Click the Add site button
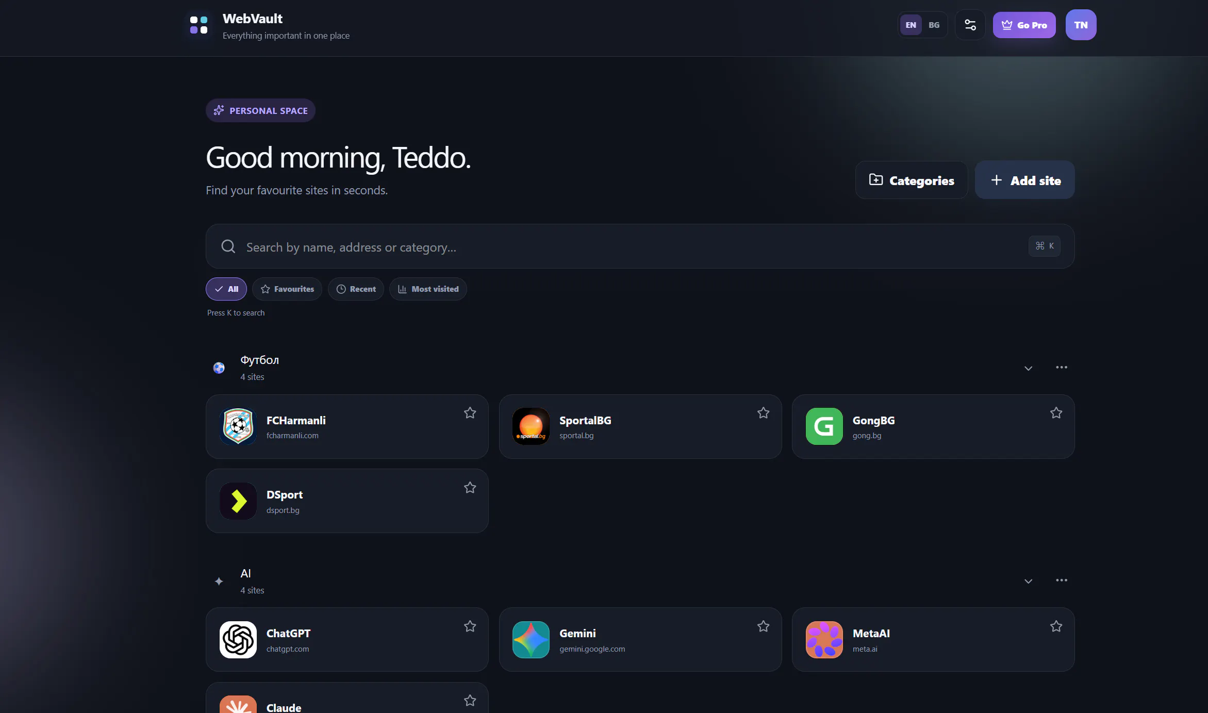 1025,180
